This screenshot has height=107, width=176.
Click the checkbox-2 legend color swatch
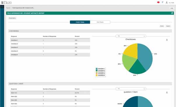click(x=97, y=70)
